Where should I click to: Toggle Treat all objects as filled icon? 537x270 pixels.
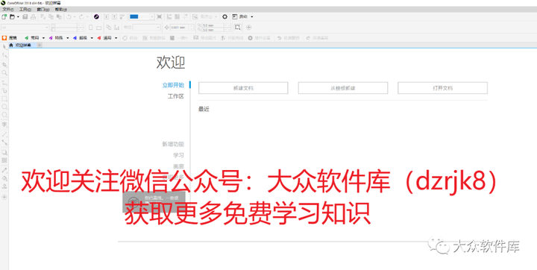pyautogui.click(x=238, y=28)
